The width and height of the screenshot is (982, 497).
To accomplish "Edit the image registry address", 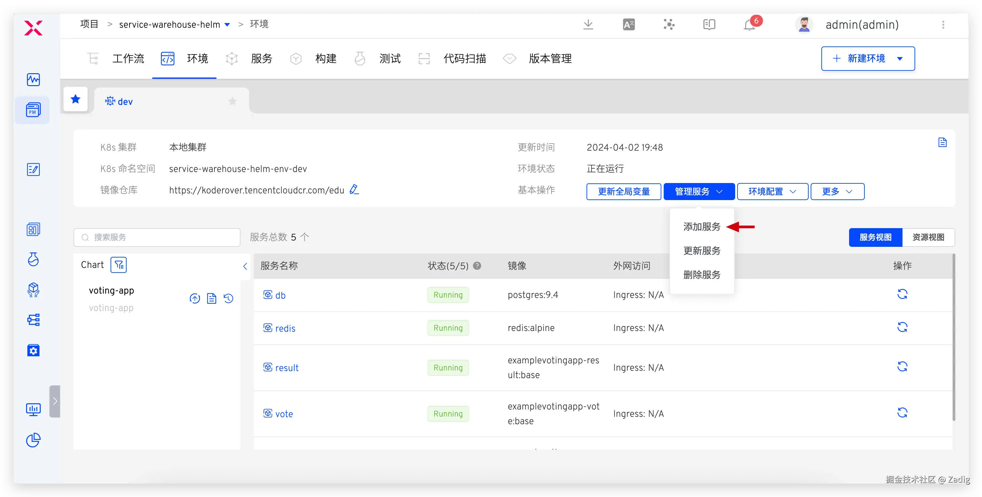I will [x=354, y=189].
